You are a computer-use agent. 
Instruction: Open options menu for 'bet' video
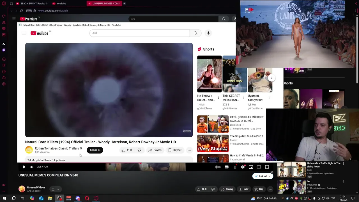pyautogui.click(x=344, y=182)
